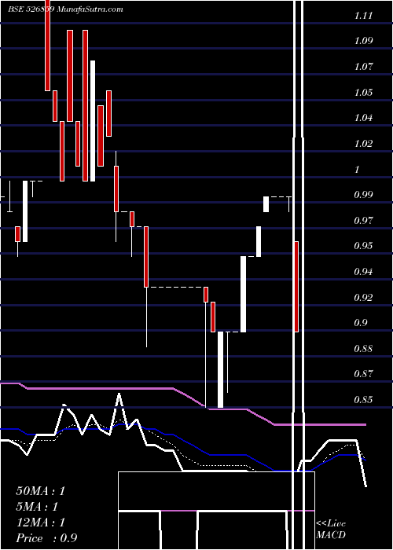Select the 0.94 price axis label
The width and height of the screenshot is (393, 550).
click(x=363, y=272)
